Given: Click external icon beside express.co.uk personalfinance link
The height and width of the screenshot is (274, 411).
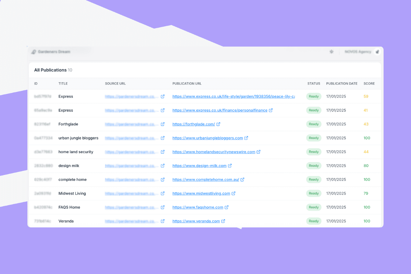Looking at the screenshot, I should point(271,110).
